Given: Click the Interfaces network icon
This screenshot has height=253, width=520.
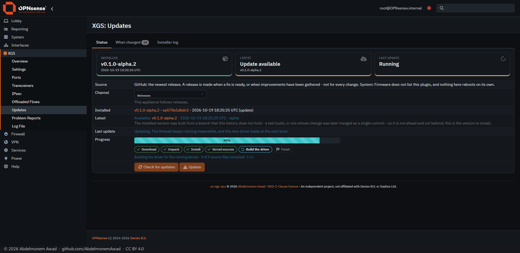Looking at the screenshot, I should pos(6,45).
